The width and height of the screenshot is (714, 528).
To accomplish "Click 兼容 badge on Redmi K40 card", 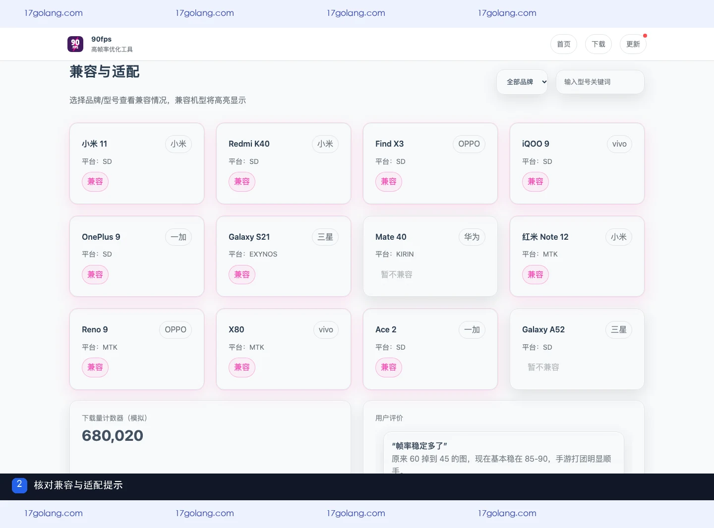I will pos(242,182).
